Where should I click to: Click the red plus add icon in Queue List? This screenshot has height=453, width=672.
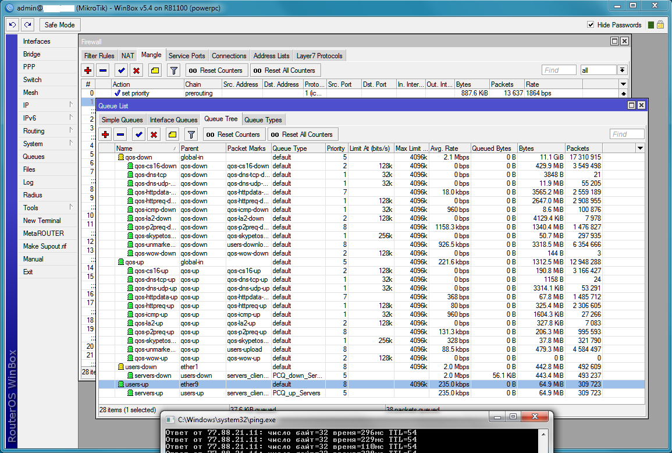coord(105,135)
